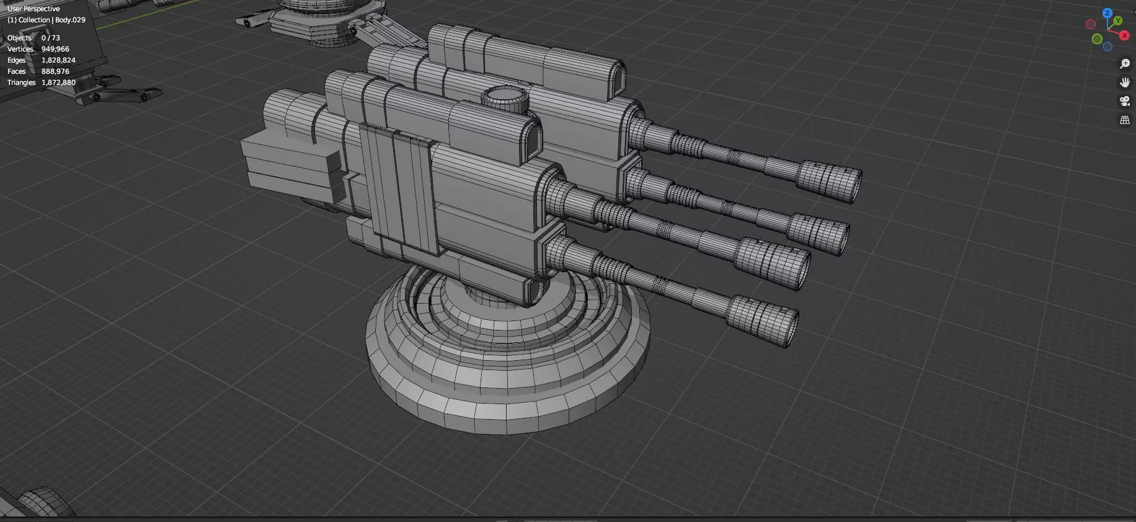The height and width of the screenshot is (522, 1136).
Task: Click the Vertices '949,966' statistic
Action: click(x=55, y=49)
